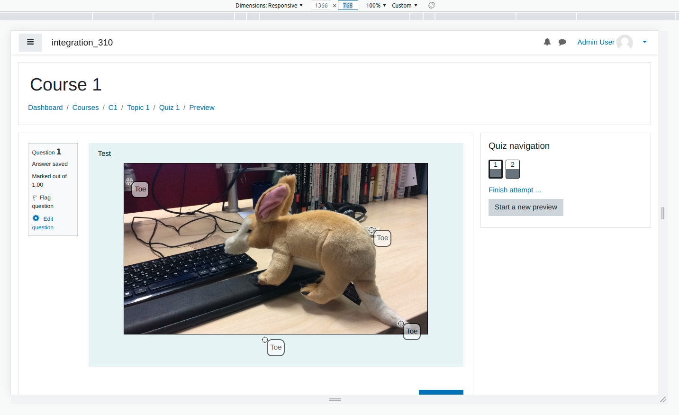Open the Courses breadcrumb

tap(86, 108)
